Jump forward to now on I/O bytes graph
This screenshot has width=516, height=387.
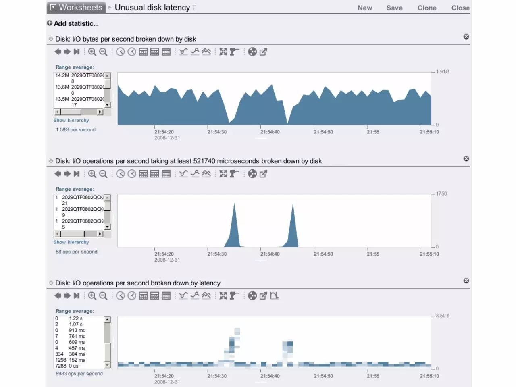point(77,52)
